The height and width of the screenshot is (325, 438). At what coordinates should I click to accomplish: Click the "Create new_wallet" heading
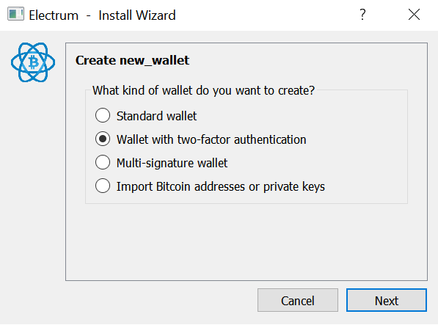(x=132, y=60)
